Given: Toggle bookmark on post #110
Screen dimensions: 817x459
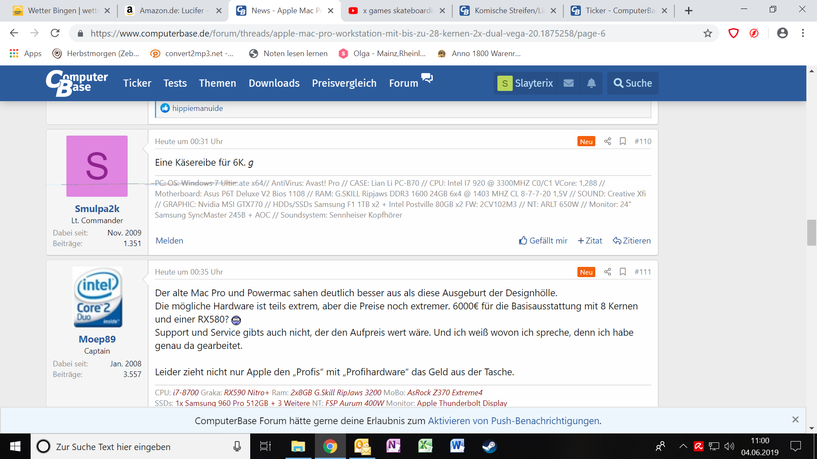Looking at the screenshot, I should tap(623, 142).
